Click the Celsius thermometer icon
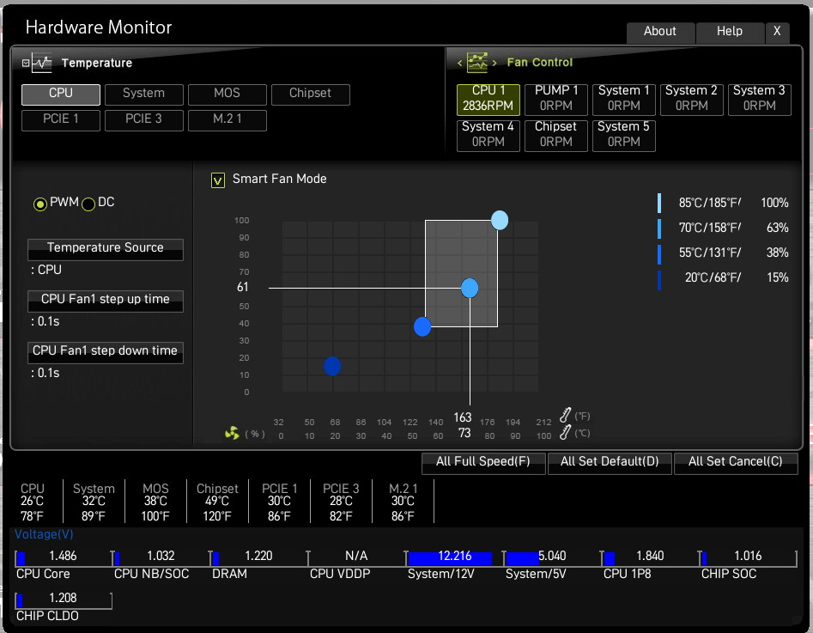The height and width of the screenshot is (633, 813). [x=565, y=432]
